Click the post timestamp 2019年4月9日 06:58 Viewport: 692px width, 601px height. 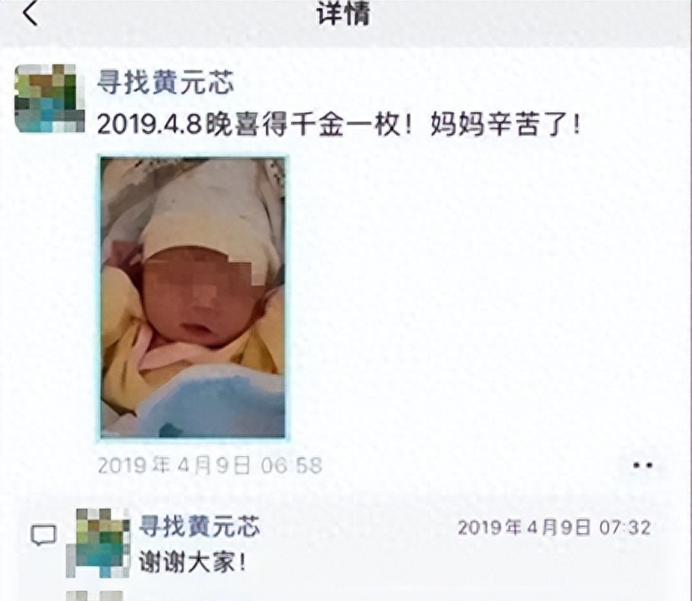pyautogui.click(x=210, y=466)
